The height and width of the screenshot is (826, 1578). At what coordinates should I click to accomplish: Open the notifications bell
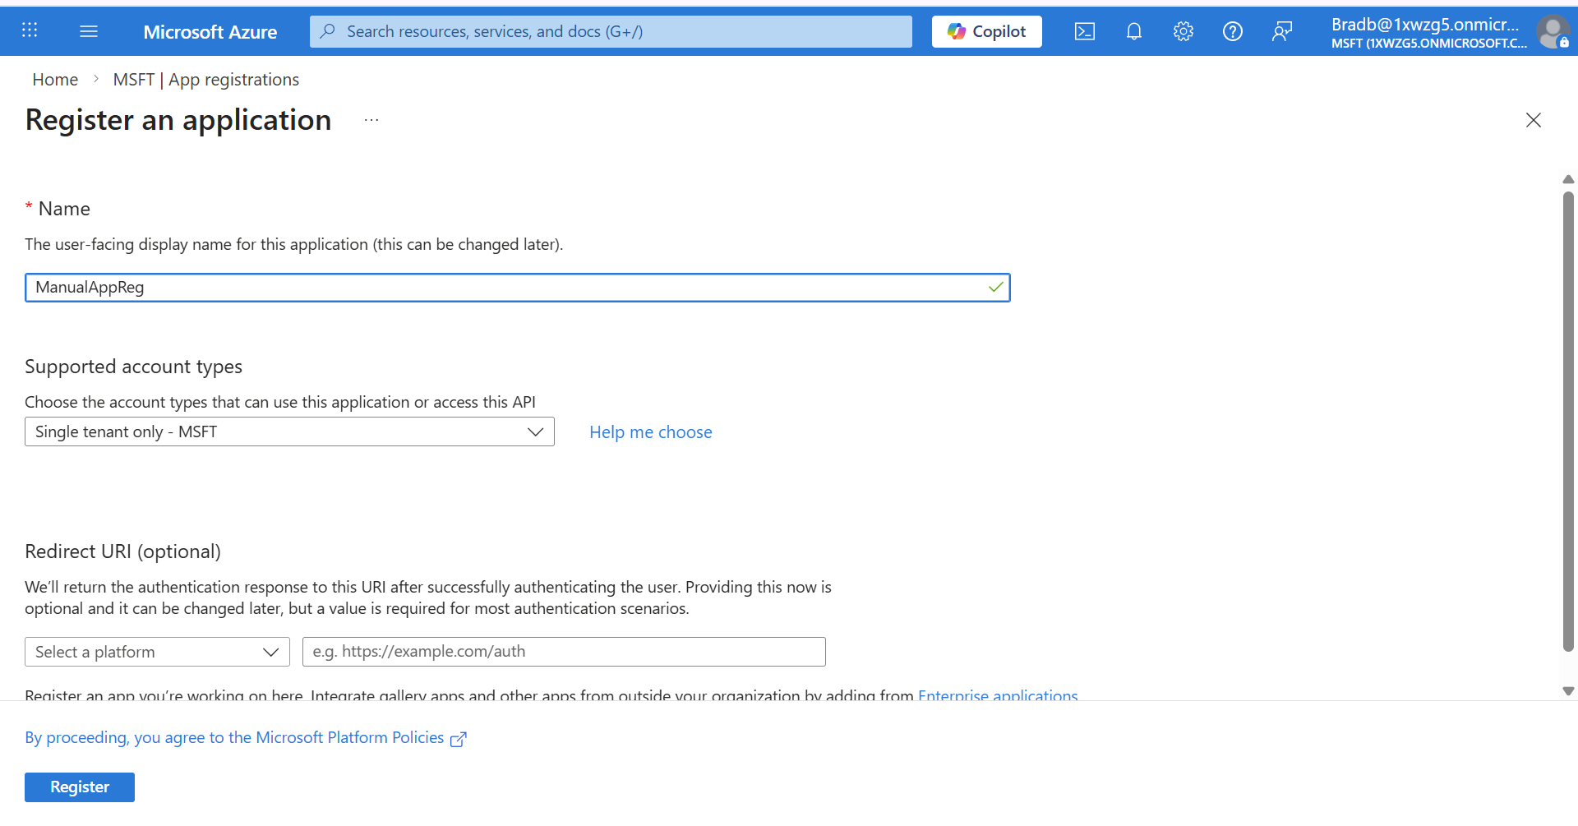pos(1133,31)
